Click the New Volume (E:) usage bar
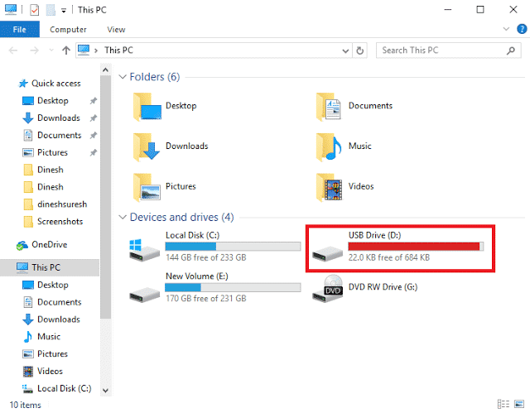This screenshot has height=413, width=530. (233, 287)
